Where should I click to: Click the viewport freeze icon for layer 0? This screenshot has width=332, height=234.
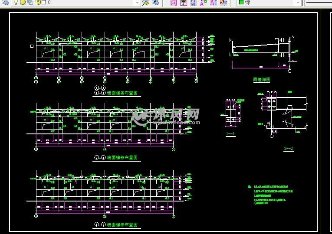click(30, 3)
